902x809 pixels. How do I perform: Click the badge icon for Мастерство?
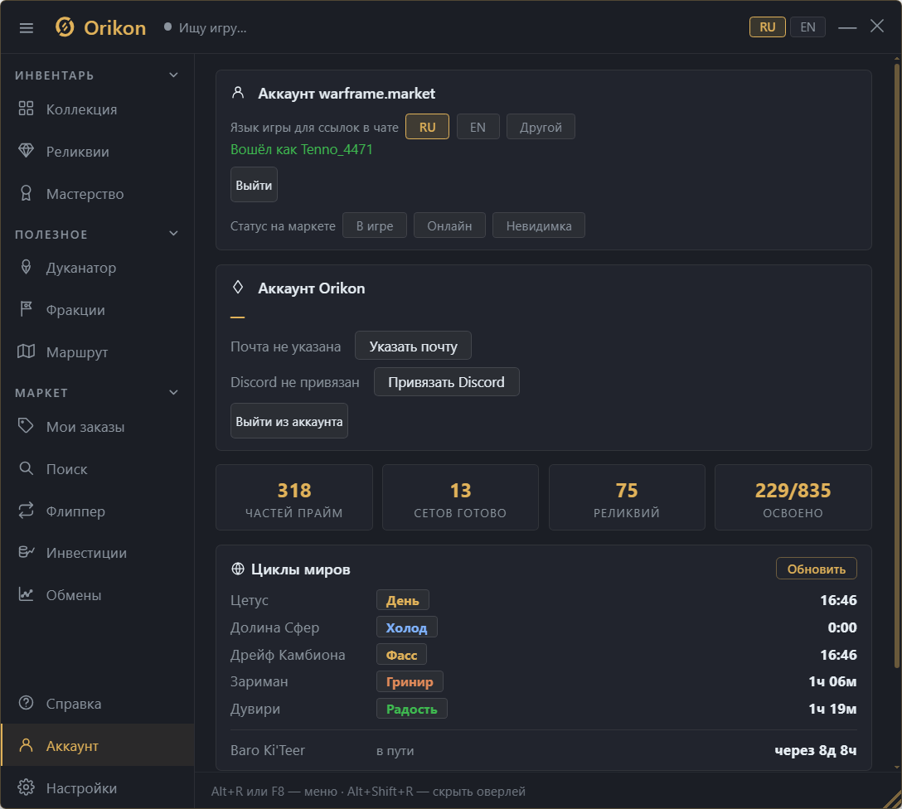point(26,193)
